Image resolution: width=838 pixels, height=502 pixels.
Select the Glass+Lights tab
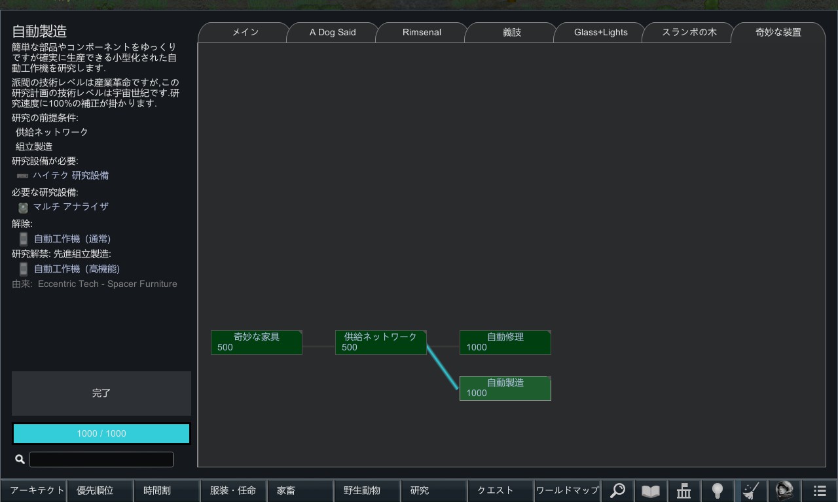pos(601,33)
